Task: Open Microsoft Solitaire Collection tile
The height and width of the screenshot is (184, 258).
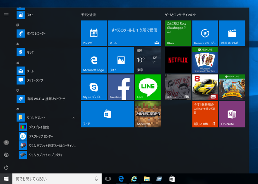Action: [205, 60]
